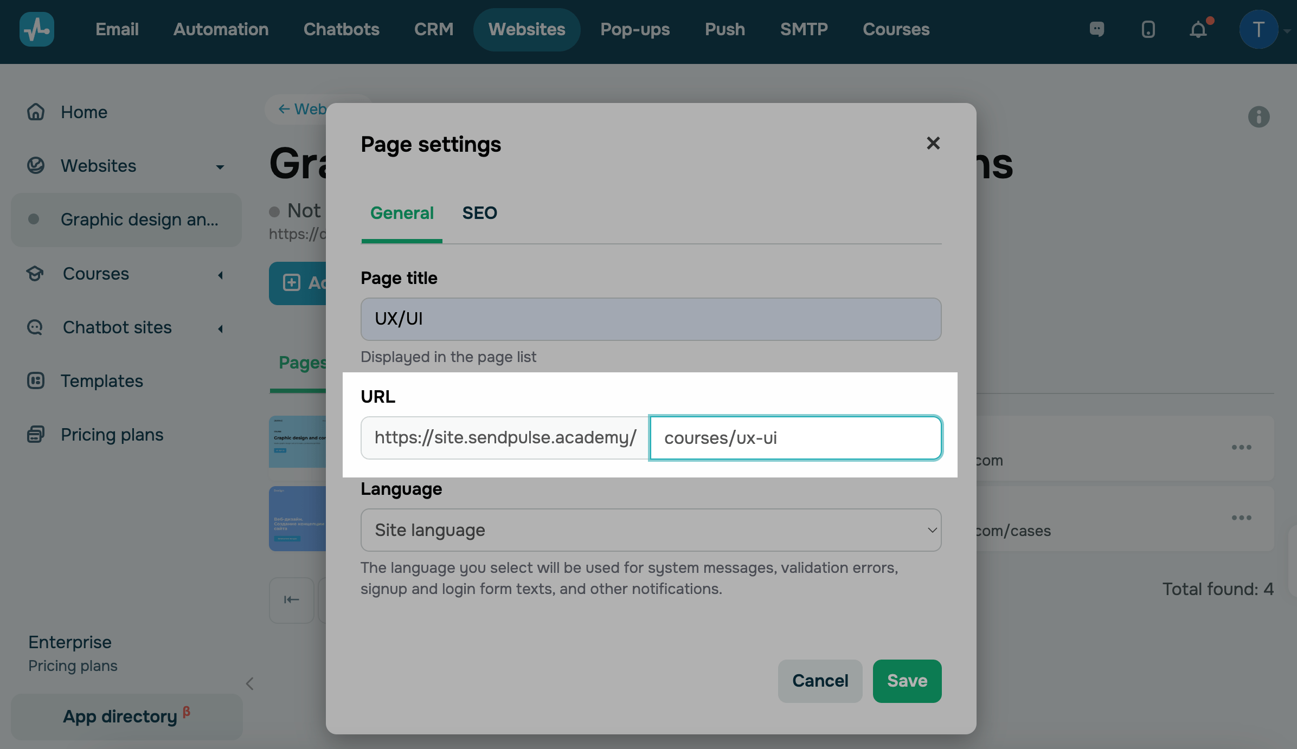
Task: Open the Site language dropdown
Action: [x=651, y=530]
